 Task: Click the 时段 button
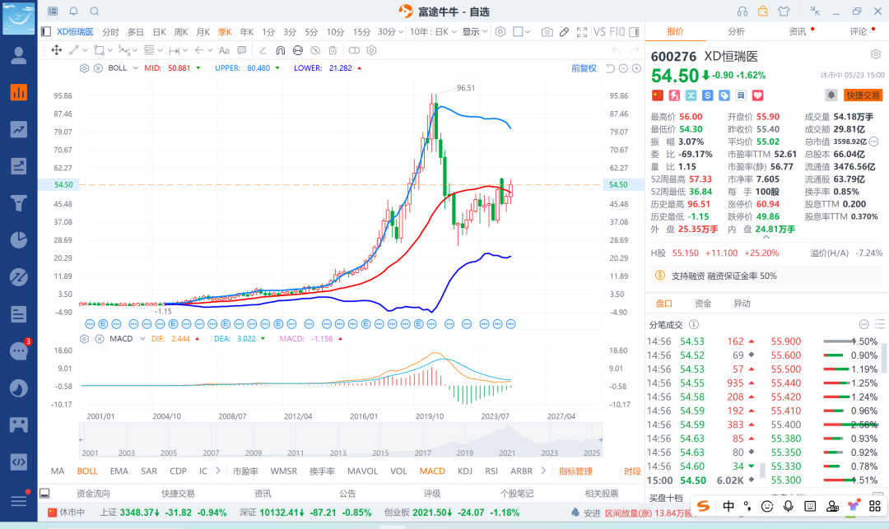pos(632,471)
